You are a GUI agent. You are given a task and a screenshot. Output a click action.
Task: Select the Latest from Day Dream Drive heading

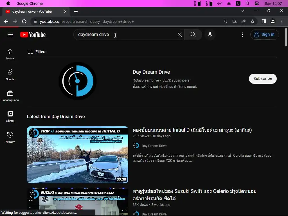click(x=56, y=117)
